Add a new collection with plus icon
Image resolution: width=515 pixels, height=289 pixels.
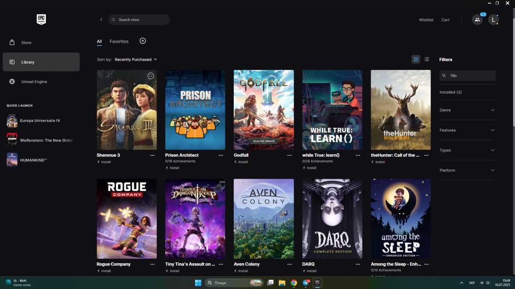coord(143,41)
